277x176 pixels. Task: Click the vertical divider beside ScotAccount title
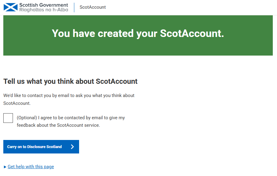(74, 8)
